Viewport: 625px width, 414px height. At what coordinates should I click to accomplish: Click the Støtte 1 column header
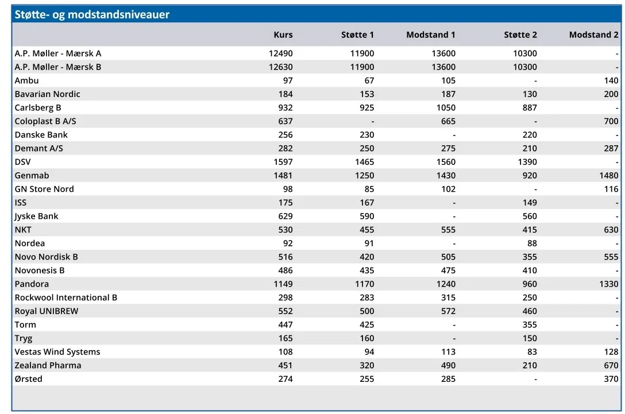click(357, 35)
